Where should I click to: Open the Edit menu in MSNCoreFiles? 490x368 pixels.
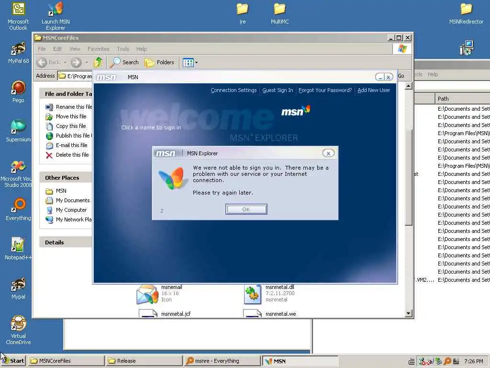click(x=57, y=49)
